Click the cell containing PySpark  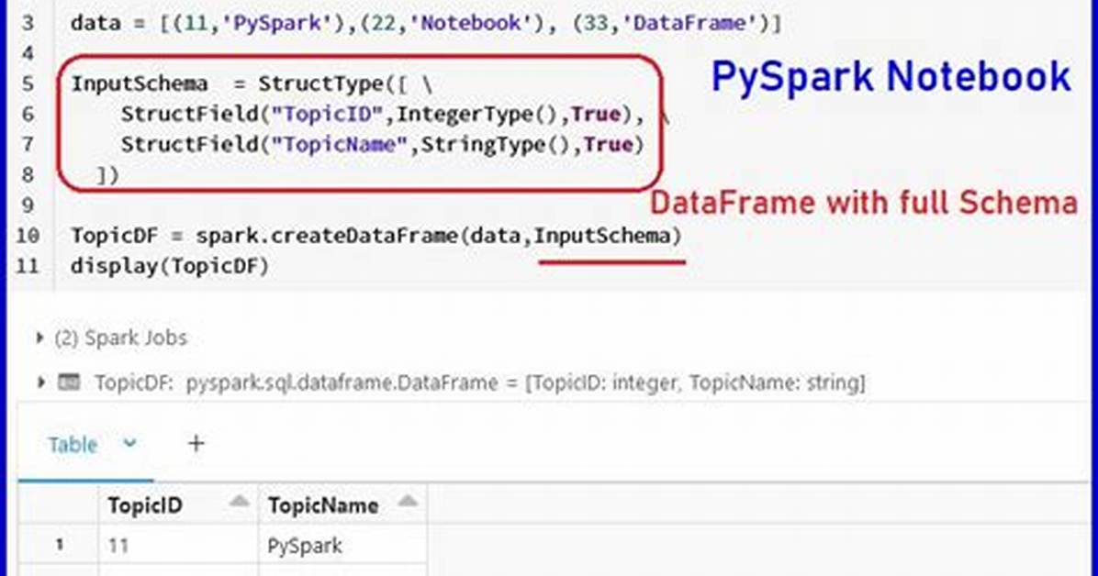[342, 545]
